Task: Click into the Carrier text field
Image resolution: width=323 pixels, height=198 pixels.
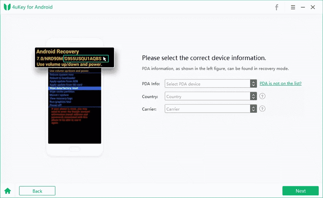Action: point(207,109)
